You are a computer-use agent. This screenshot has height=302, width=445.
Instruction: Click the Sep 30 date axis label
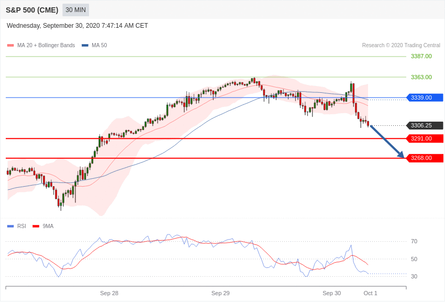tap(332, 293)
